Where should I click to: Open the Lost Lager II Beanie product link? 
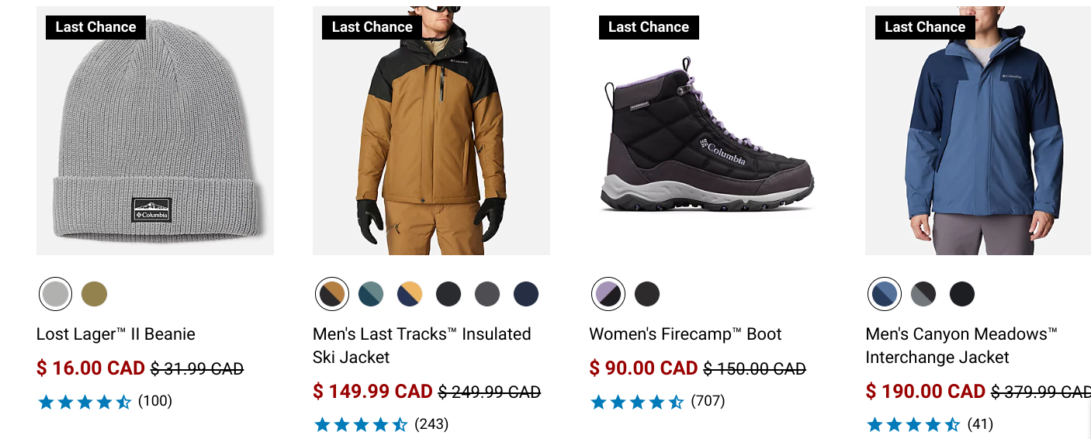pyautogui.click(x=116, y=334)
